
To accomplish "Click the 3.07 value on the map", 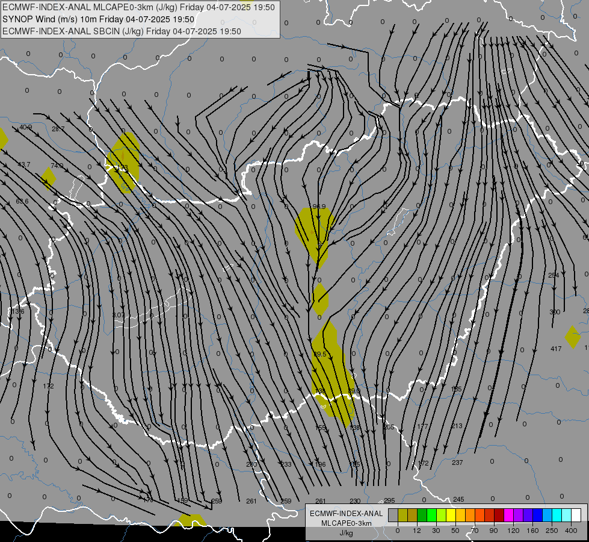I will coord(118,315).
